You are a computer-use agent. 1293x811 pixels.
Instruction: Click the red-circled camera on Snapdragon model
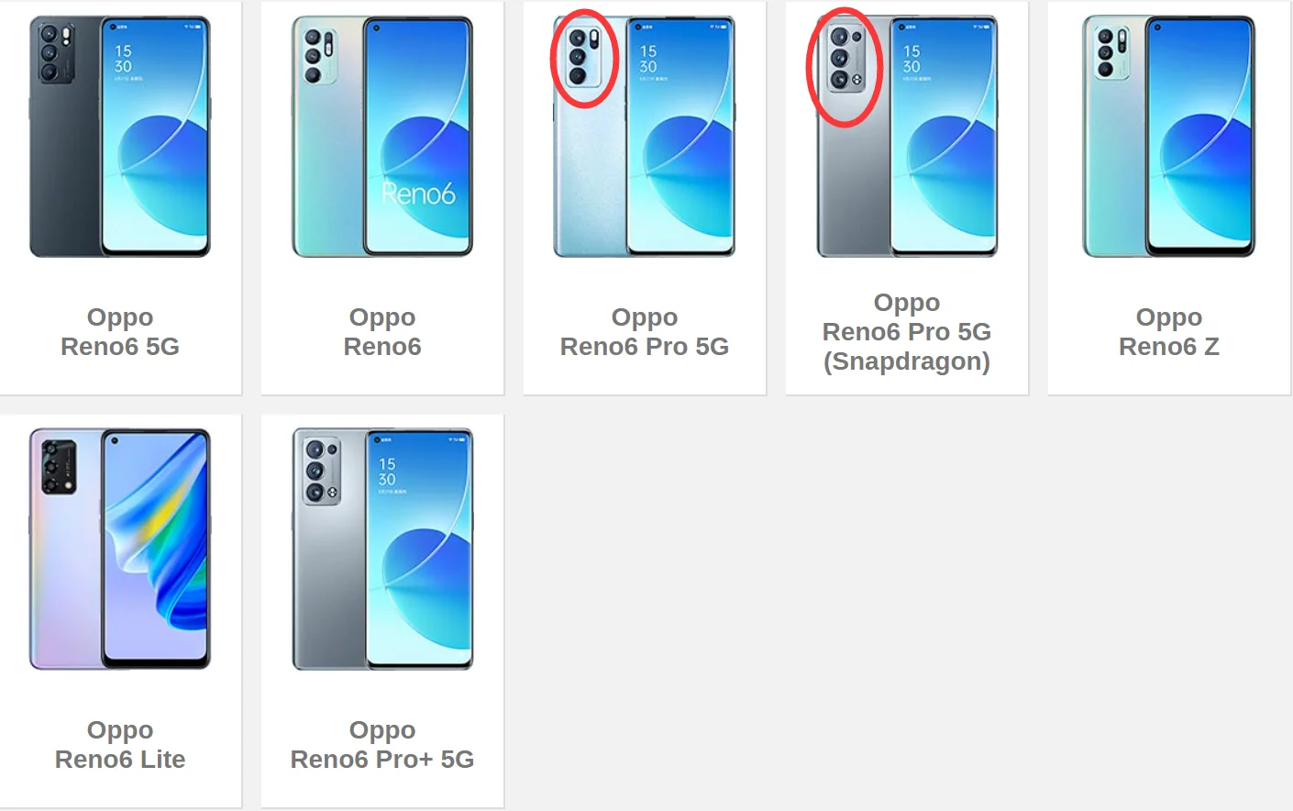(845, 66)
